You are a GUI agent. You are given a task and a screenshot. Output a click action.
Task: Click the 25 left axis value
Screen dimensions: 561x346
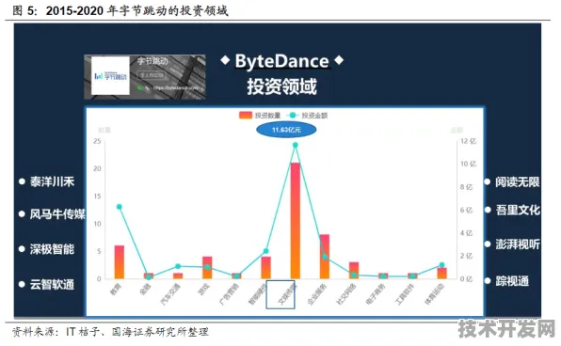pyautogui.click(x=97, y=141)
